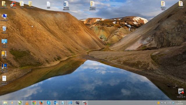Viewport: 186px width, 105px height.
Task: Select the blank white file icon on the desktop
Action: click(49, 5)
